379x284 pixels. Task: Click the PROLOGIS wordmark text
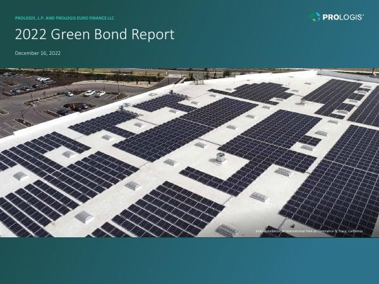coord(343,18)
